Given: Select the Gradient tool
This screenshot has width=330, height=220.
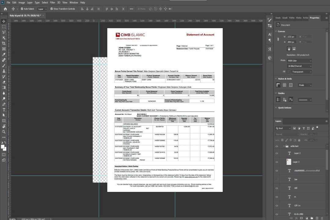Looking at the screenshot, I should (x=4, y=88).
